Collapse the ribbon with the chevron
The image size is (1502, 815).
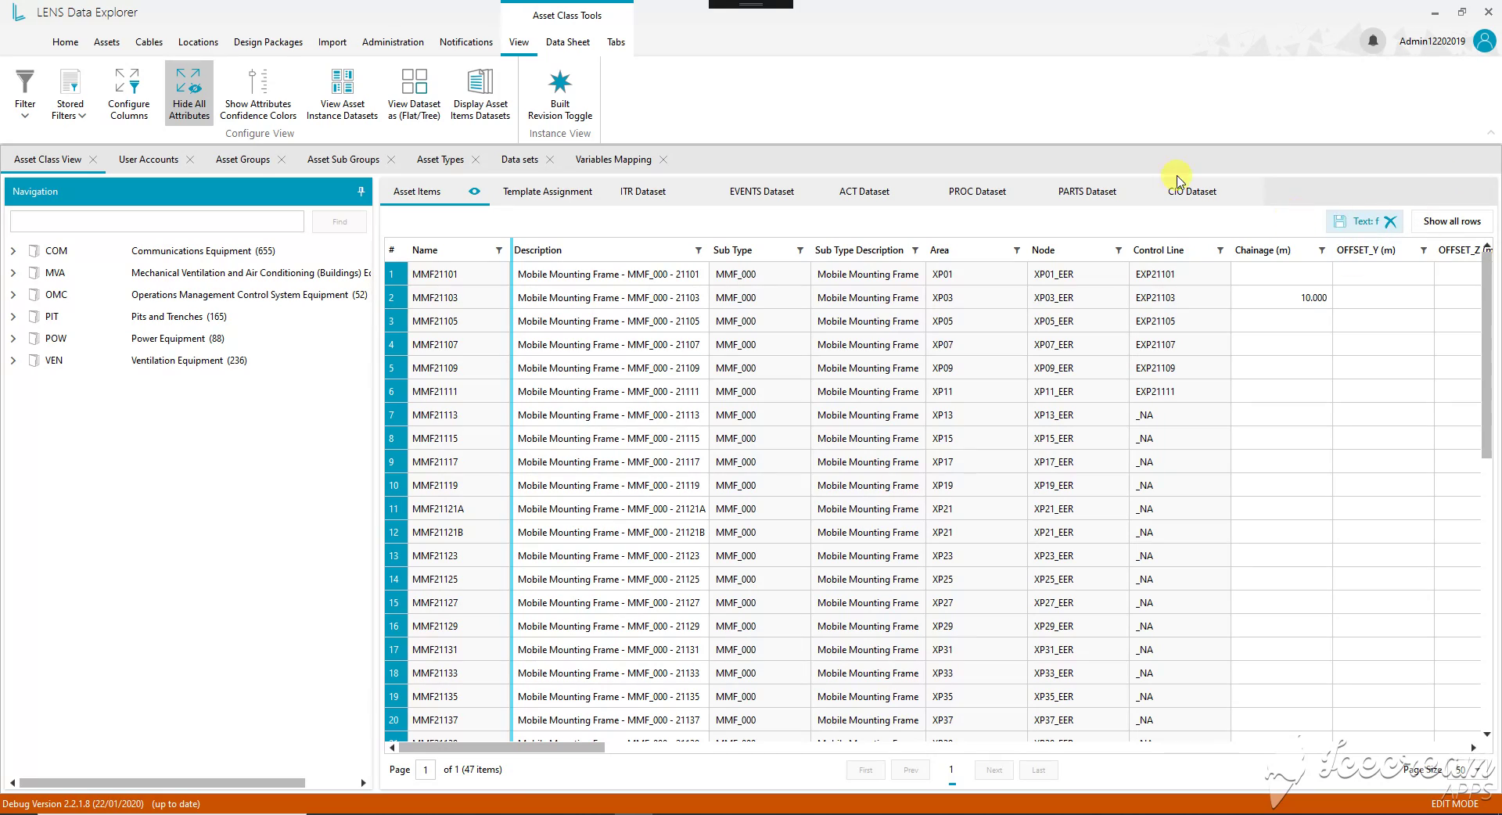pyautogui.click(x=1490, y=132)
